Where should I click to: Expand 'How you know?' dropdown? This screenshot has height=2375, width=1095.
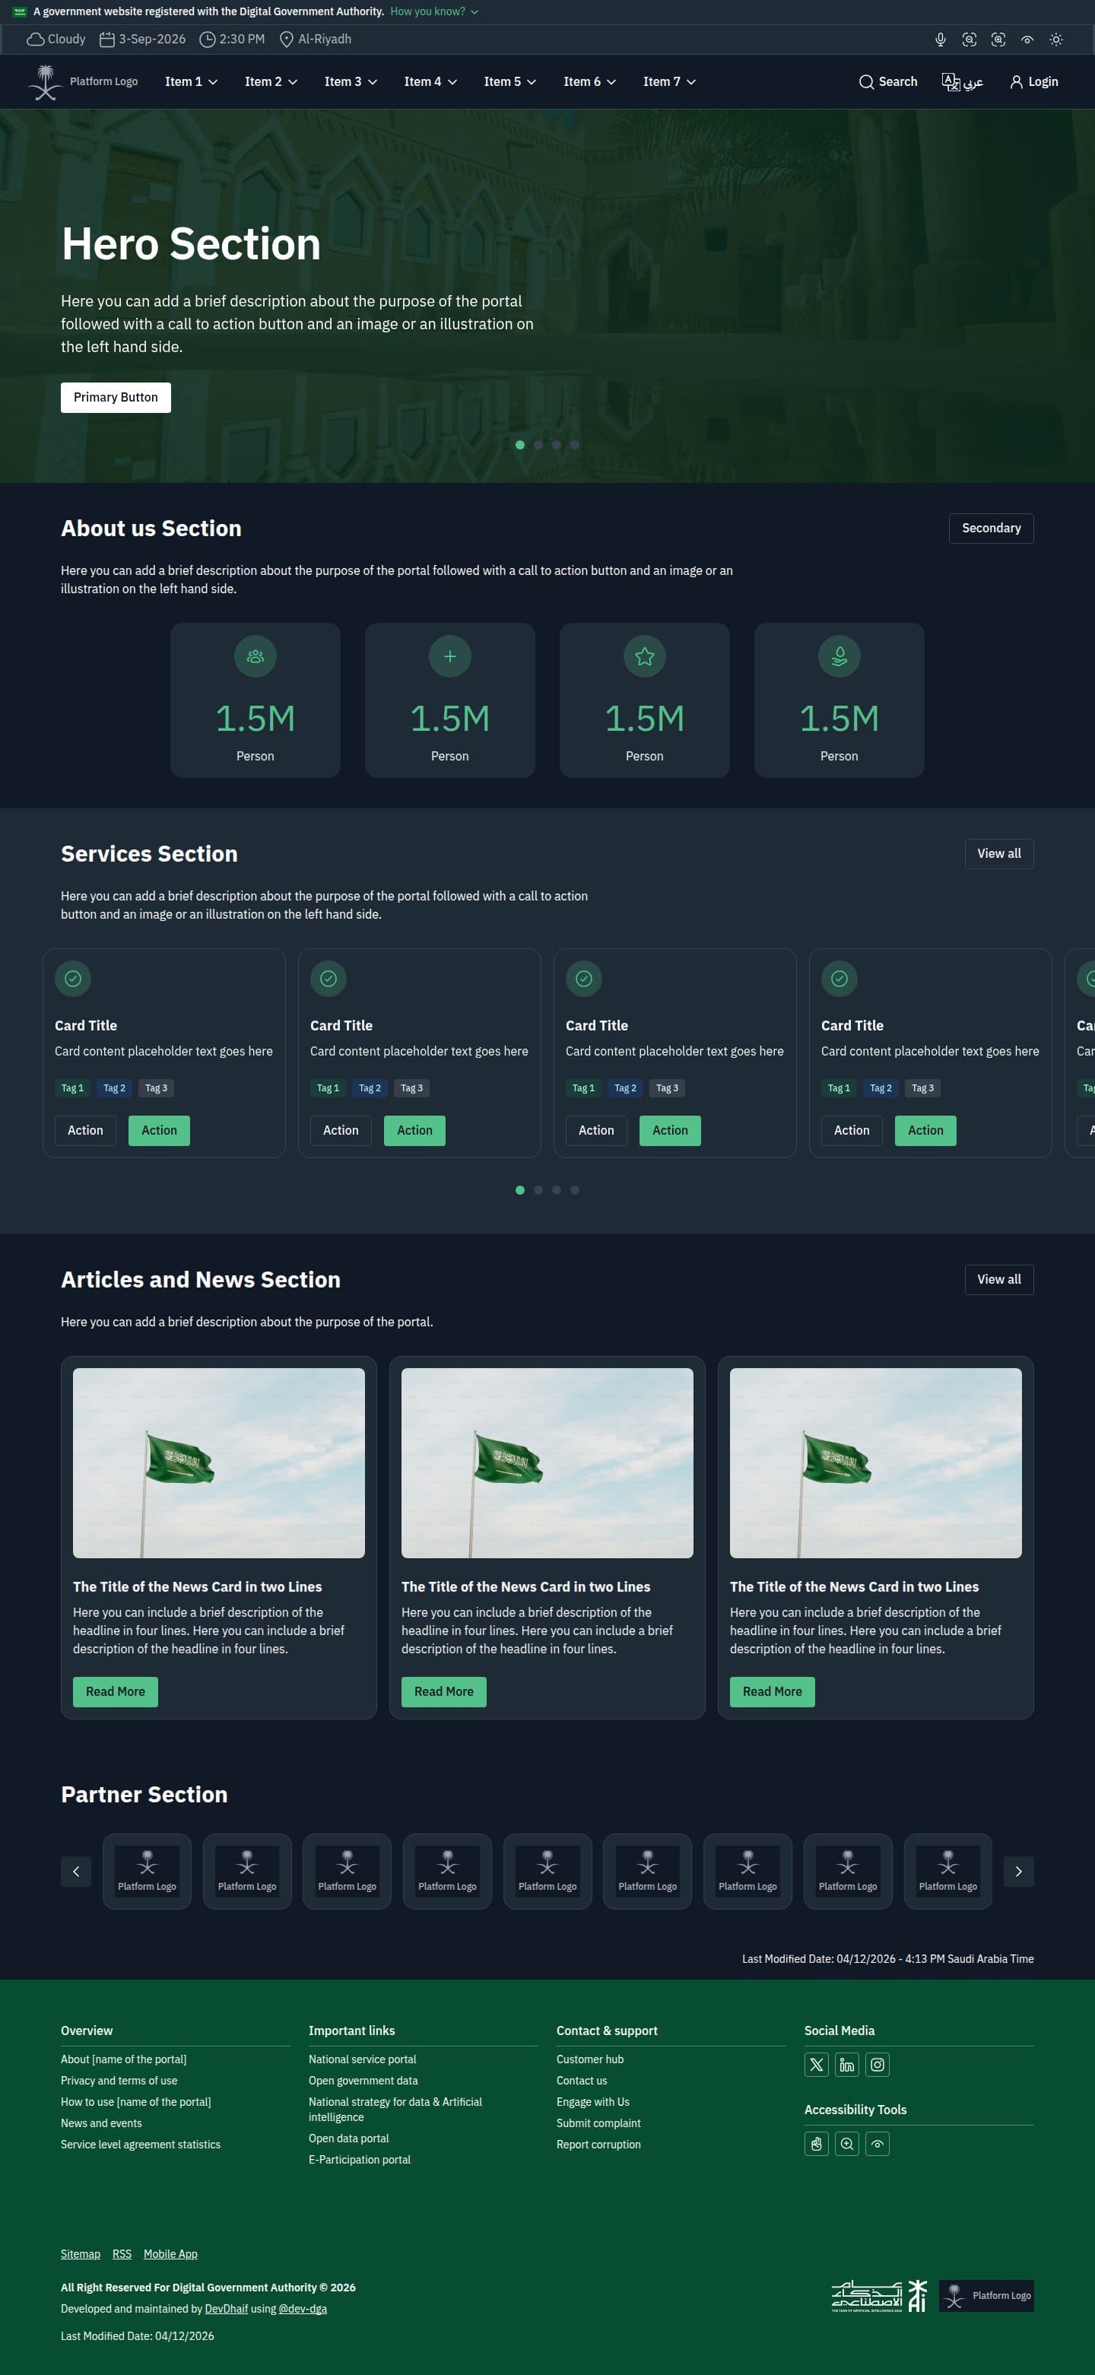click(434, 12)
